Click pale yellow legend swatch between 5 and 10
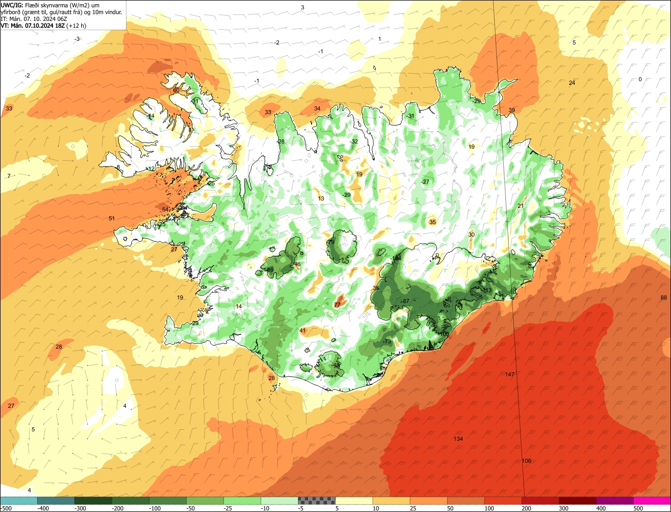 click(x=354, y=500)
